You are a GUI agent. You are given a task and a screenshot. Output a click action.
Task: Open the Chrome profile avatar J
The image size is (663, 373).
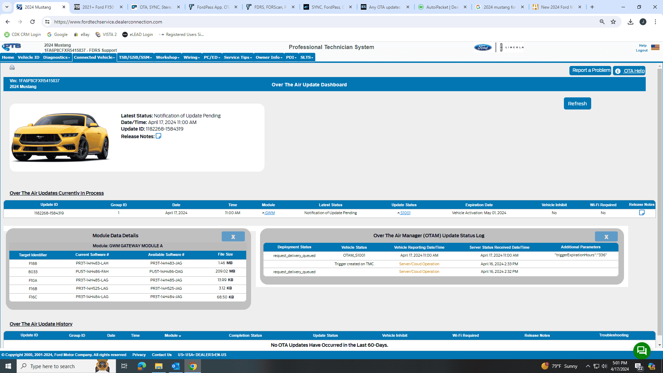(x=643, y=22)
